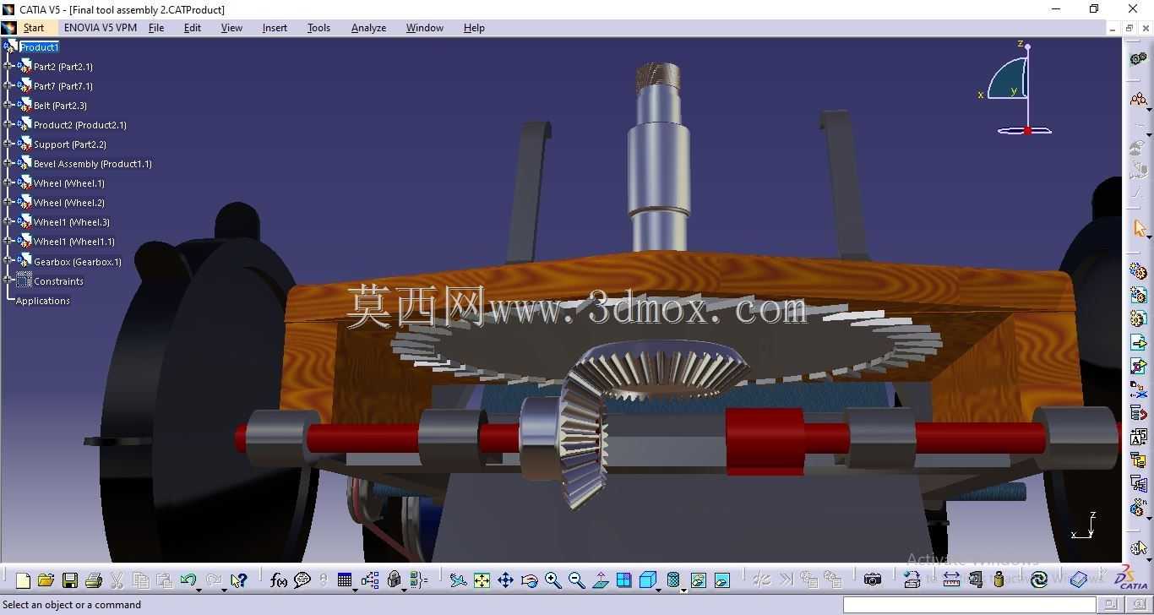The width and height of the screenshot is (1154, 615).
Task: Select Product1 root in tree
Action: tap(39, 47)
